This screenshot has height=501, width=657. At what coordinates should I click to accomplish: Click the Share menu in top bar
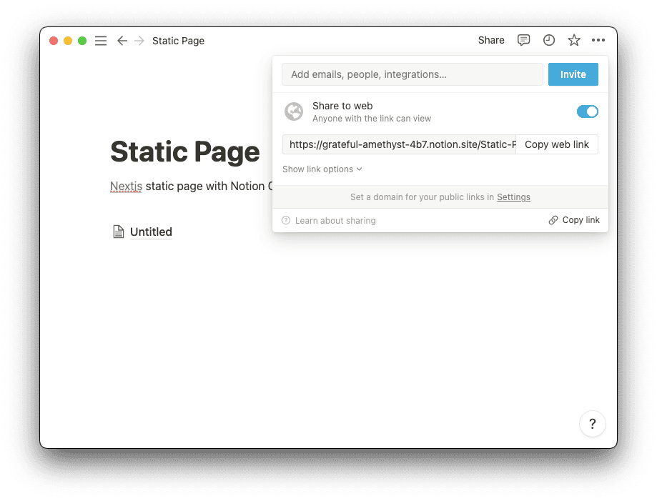tap(491, 40)
